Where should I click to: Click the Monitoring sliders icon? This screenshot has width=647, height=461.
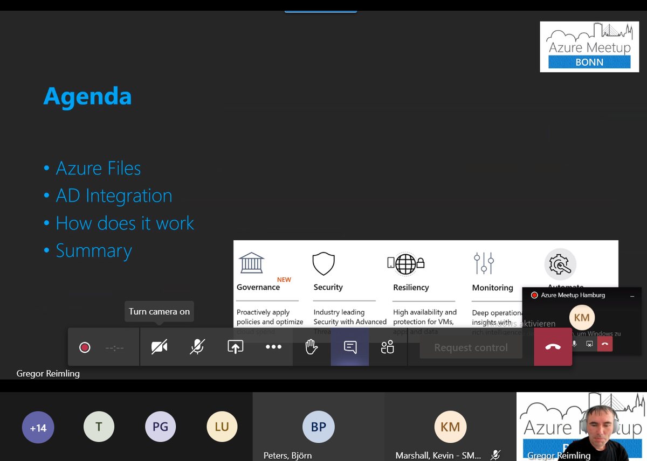coord(484,263)
